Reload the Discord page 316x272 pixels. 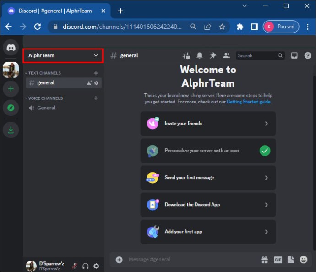point(38,27)
